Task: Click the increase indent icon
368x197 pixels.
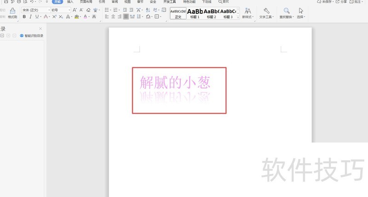Action: pos(132,10)
